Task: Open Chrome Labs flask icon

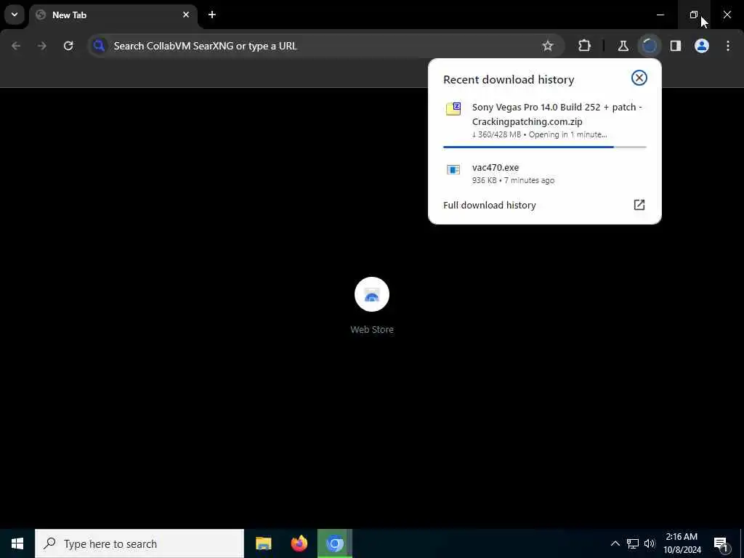Action: 623,46
